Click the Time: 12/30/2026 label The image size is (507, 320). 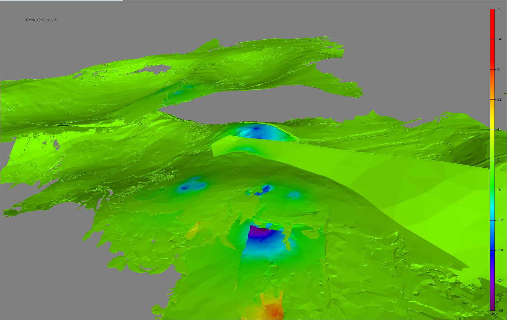pyautogui.click(x=41, y=20)
